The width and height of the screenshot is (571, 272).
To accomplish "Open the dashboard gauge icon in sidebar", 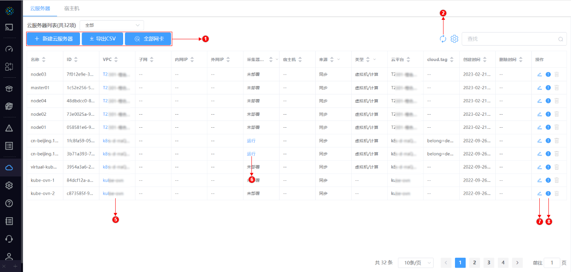I will click(9, 49).
